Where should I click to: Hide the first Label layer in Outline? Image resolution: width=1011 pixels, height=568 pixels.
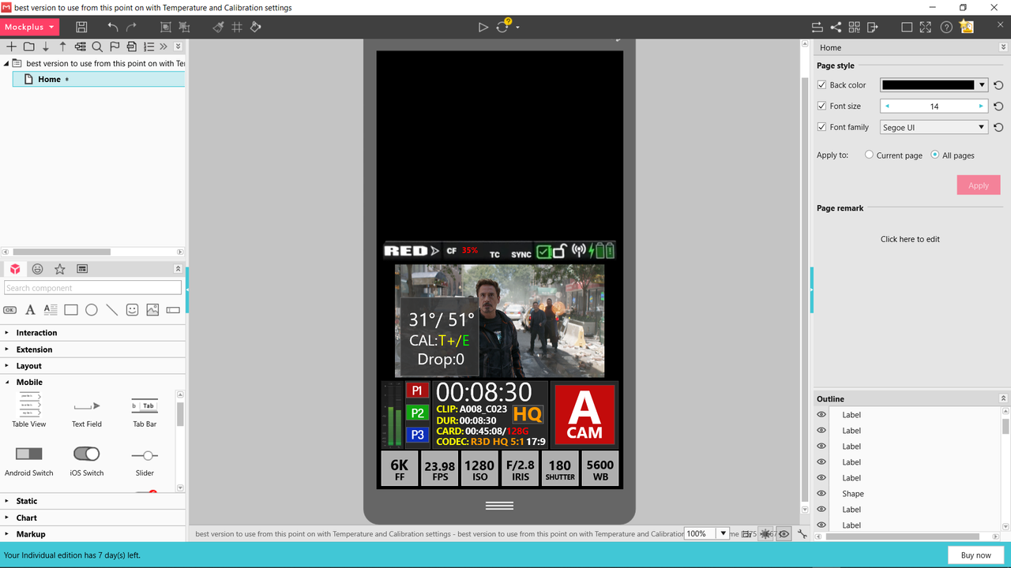[821, 415]
